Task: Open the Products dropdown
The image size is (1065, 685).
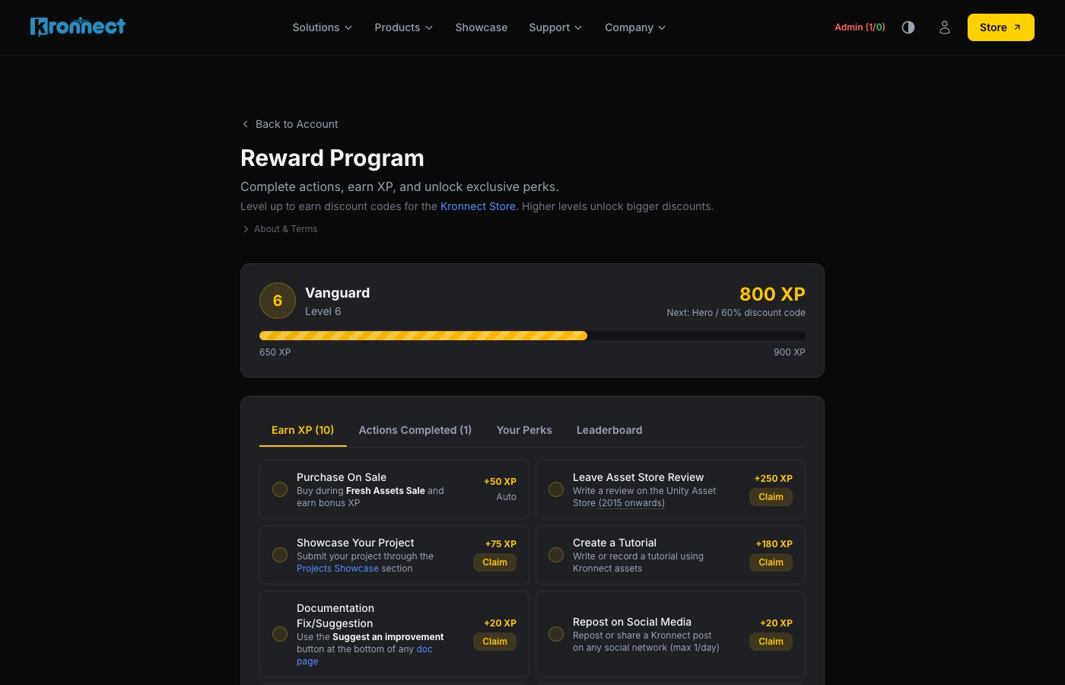Action: click(403, 27)
